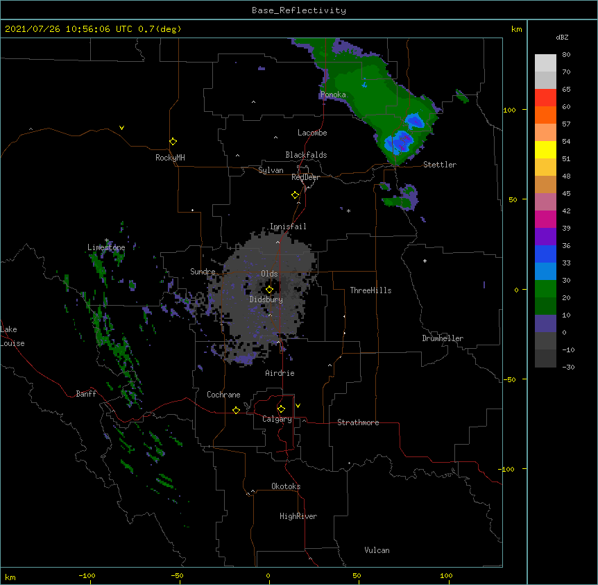Click the Lacombe label on map

coord(312,133)
